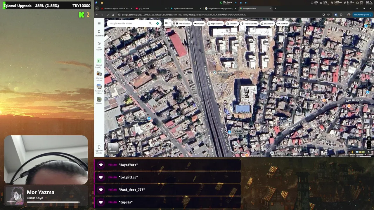This screenshot has height=210, width=374.
Task: Filter map by Toplu Taşıma chip
Action: (x=249, y=23)
